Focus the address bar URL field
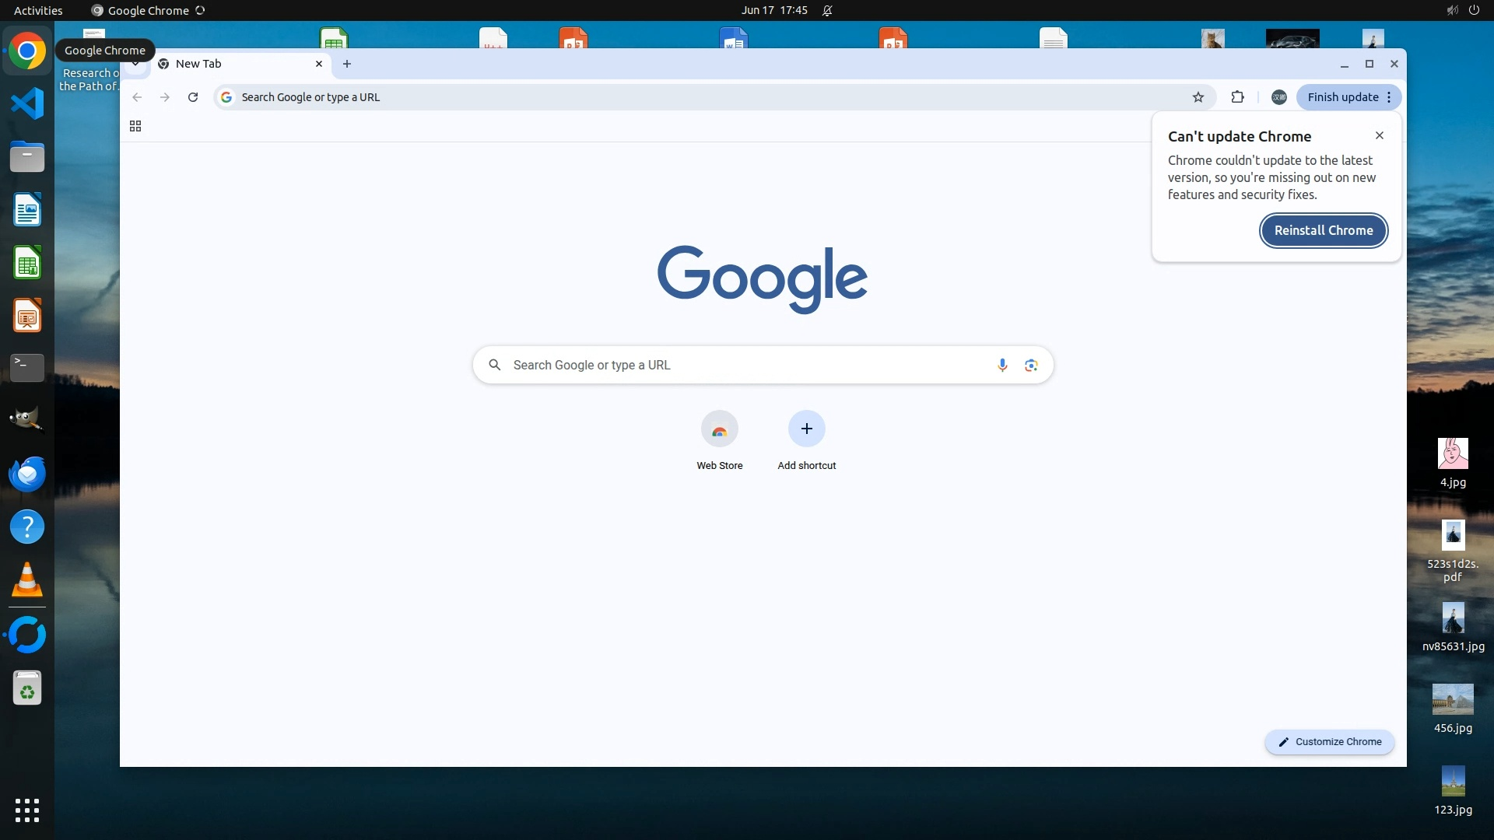1494x840 pixels. click(700, 97)
